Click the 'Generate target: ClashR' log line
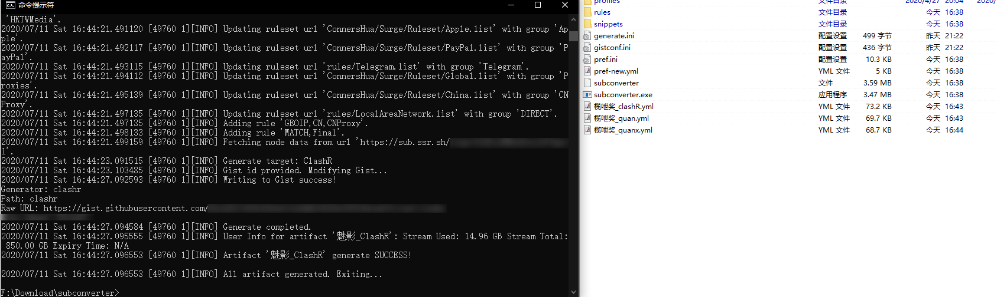Image resolution: width=997 pixels, height=297 pixels. tap(167, 161)
